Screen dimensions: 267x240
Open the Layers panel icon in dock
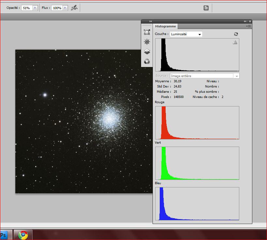(x=147, y=52)
